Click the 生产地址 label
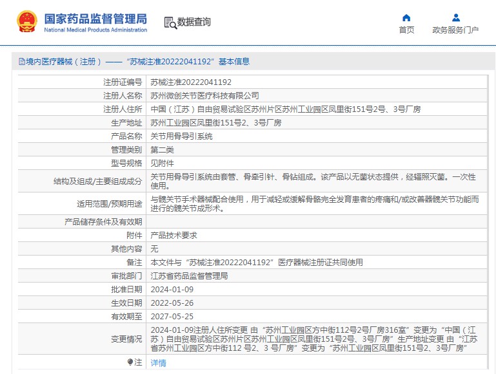Image resolution: width=496 pixels, height=374 pixels. (126, 123)
